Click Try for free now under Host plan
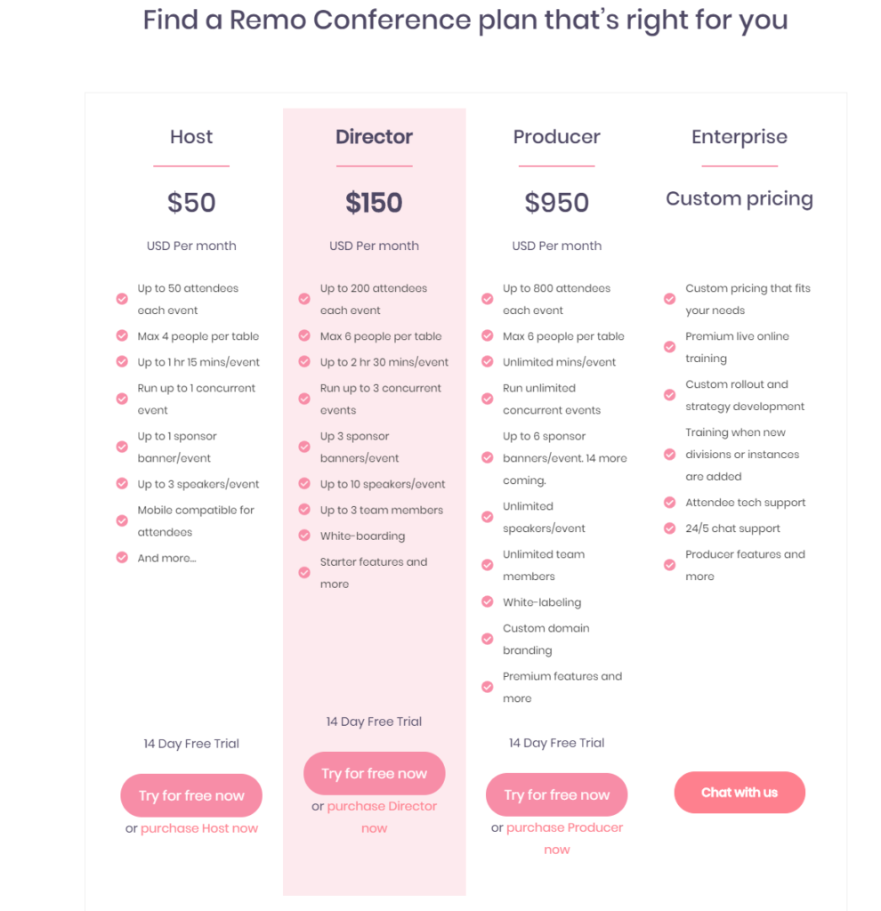Viewport: 881px width, 911px height. point(191,795)
